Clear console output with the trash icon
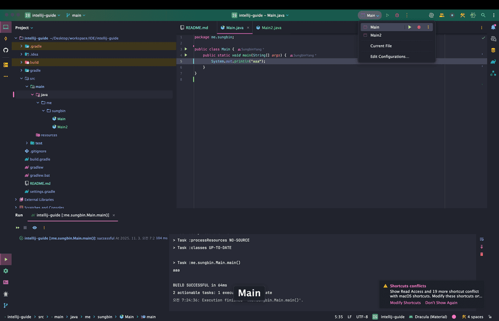The image size is (499, 321). coord(481,254)
